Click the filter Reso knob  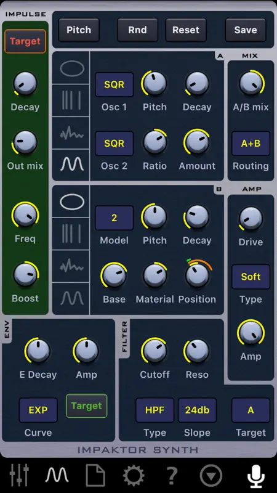[196, 351]
